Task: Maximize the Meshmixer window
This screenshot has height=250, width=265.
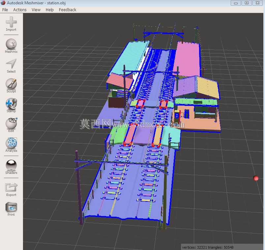Action: pos(247,3)
